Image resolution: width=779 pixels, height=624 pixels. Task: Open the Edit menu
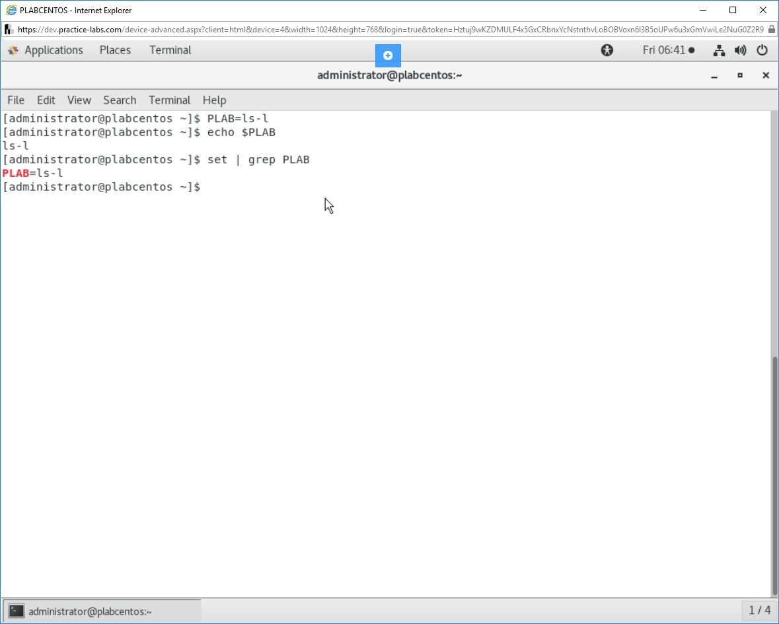[x=46, y=100]
